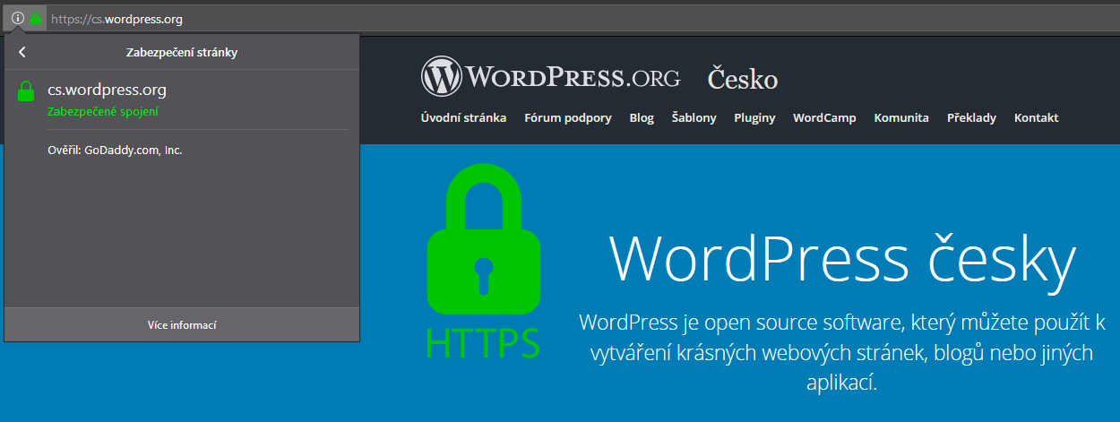Go back with the panel's left arrow

tap(22, 53)
